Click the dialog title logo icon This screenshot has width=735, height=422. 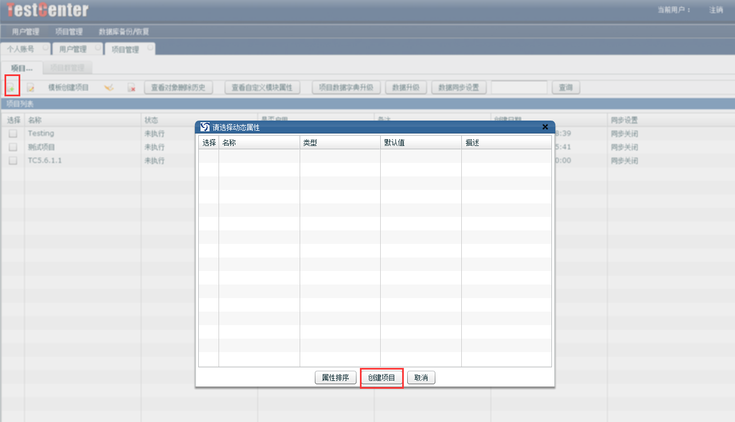(x=205, y=127)
